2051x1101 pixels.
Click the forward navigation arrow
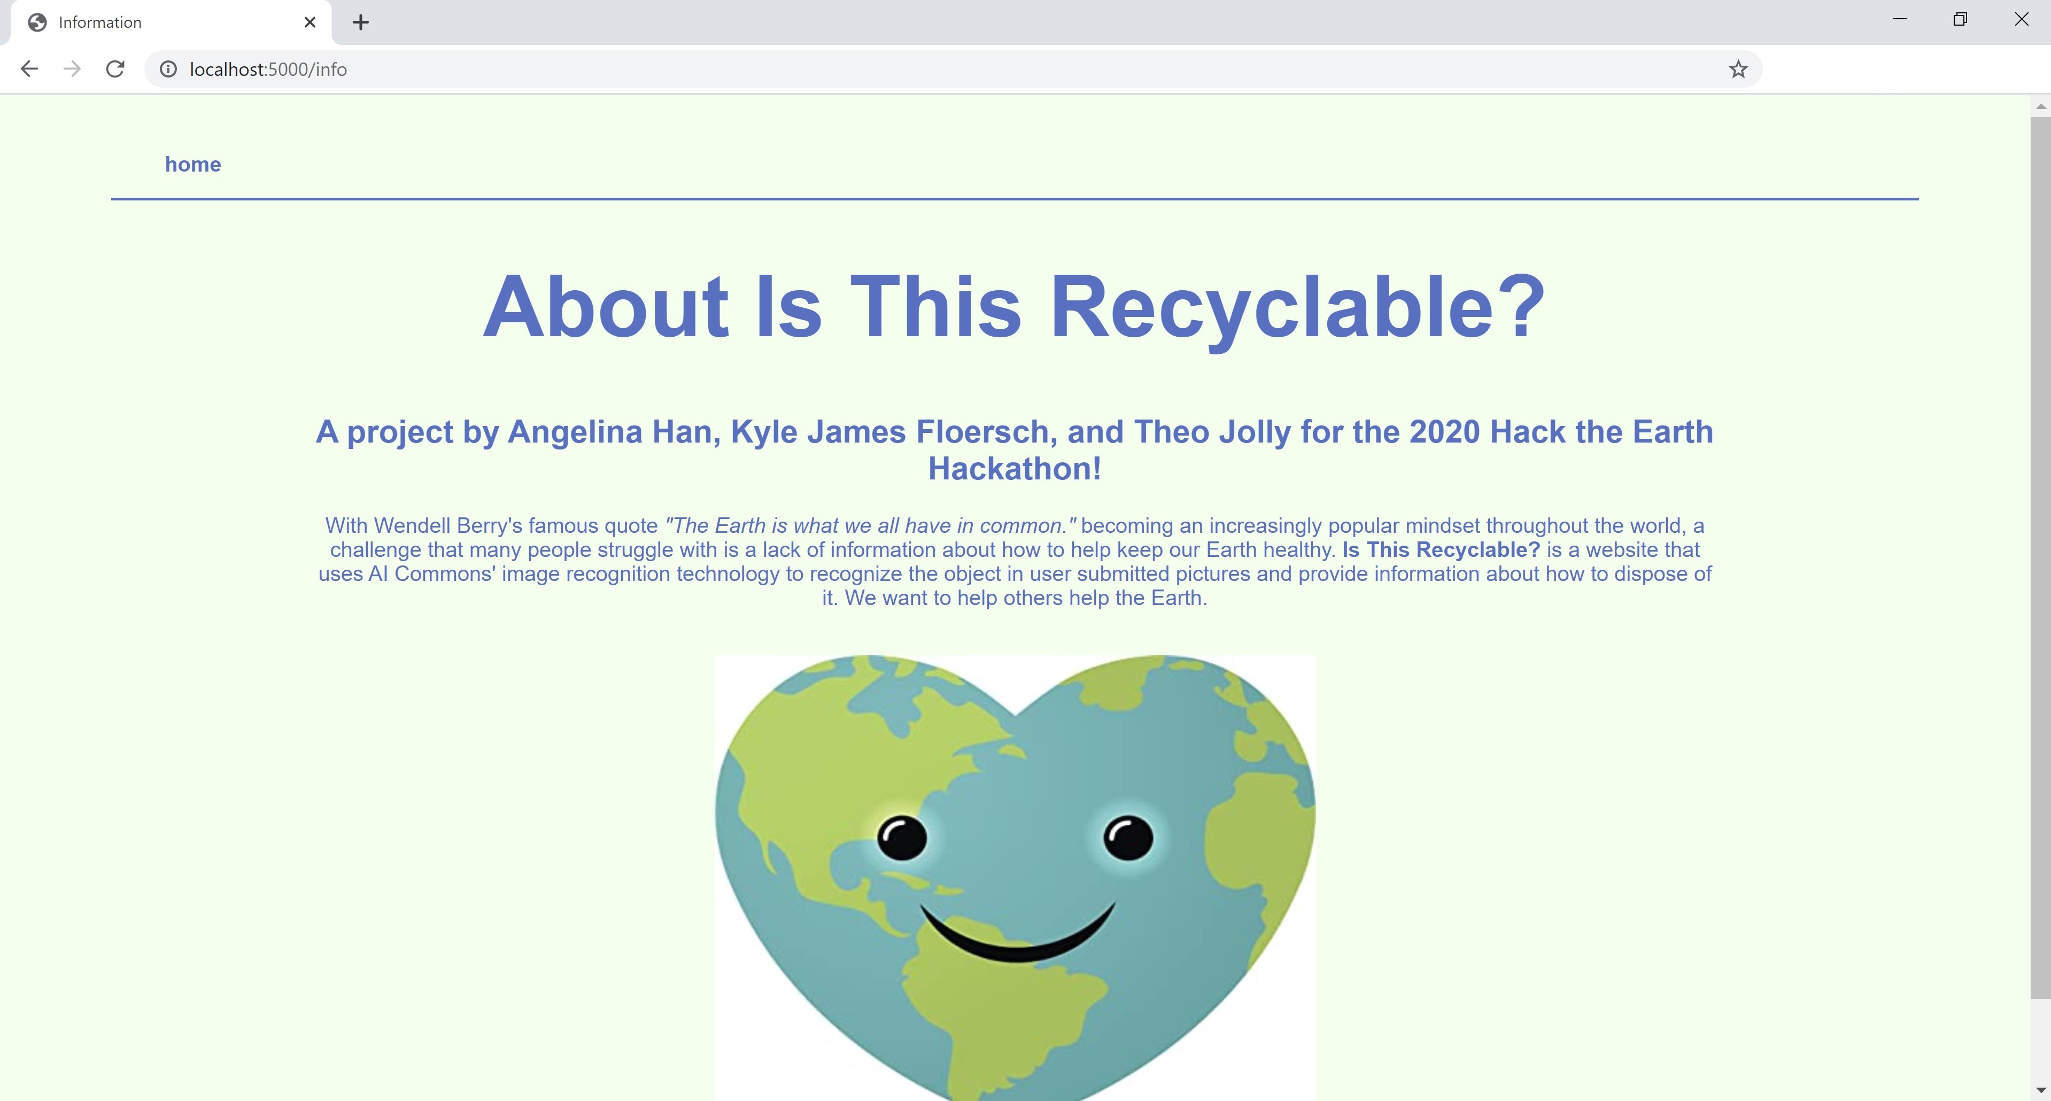73,69
